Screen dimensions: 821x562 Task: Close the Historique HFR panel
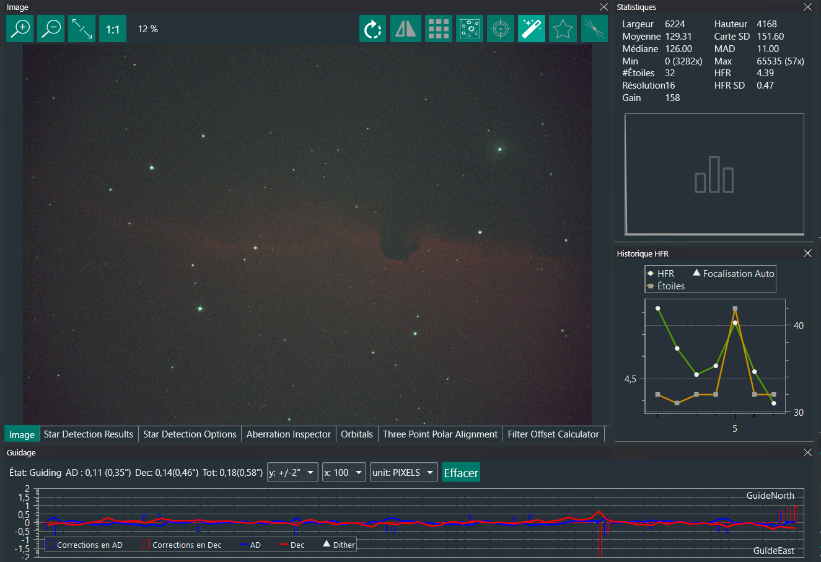(x=807, y=253)
